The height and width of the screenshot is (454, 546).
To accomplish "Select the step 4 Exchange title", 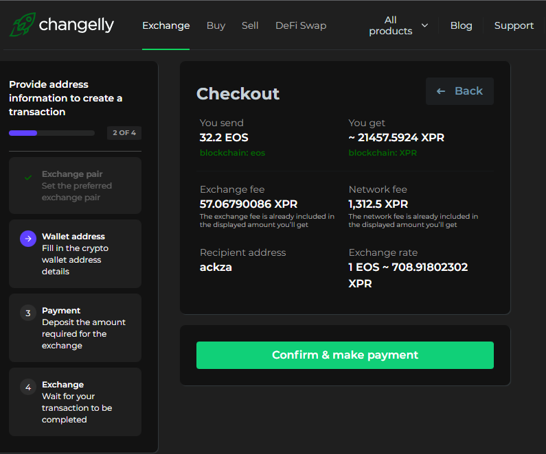I will pos(62,385).
